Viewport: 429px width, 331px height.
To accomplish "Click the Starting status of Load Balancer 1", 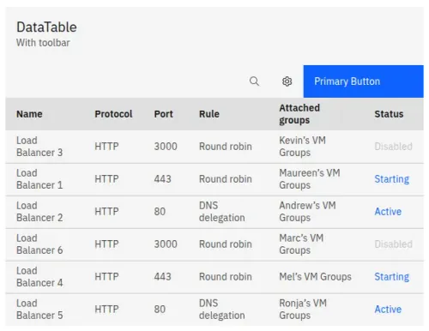I will 392,179.
